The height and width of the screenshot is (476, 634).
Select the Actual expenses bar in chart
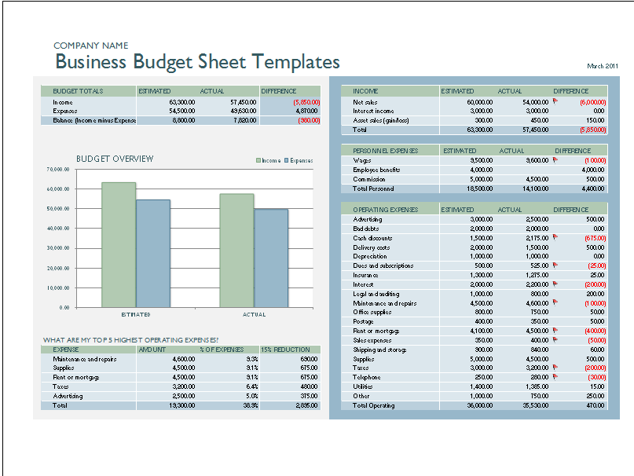270,258
